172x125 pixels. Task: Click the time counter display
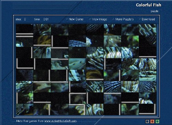46,19
